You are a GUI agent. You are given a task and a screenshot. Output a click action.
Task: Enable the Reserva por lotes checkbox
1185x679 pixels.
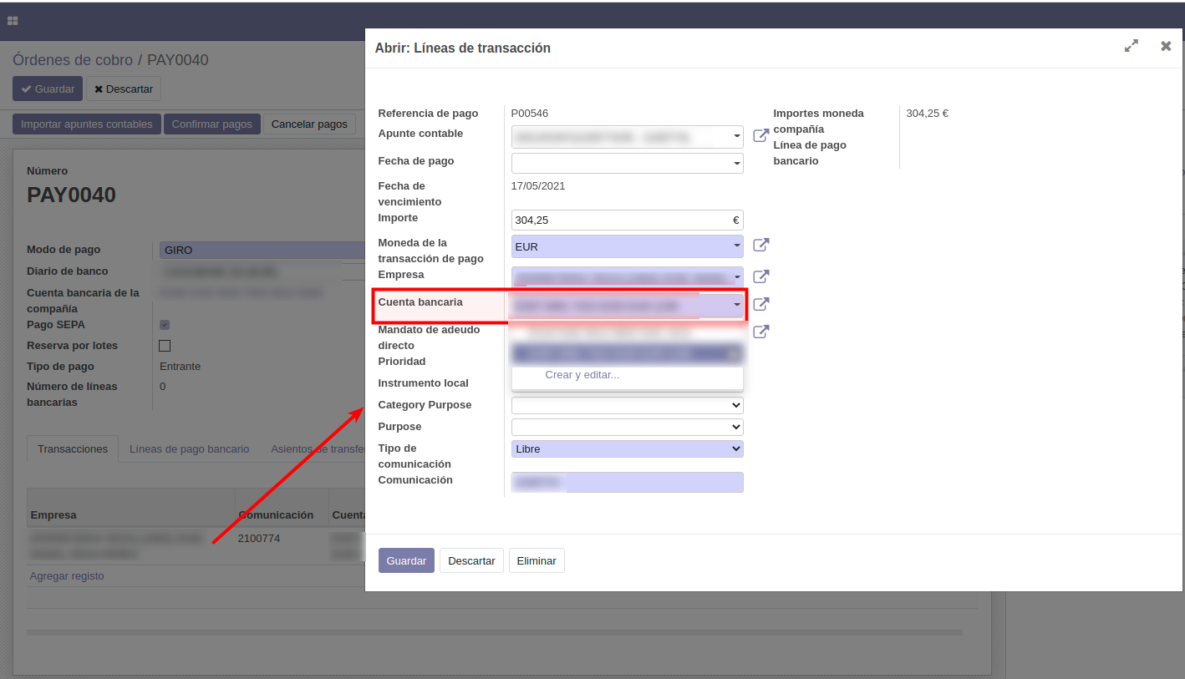coord(165,346)
